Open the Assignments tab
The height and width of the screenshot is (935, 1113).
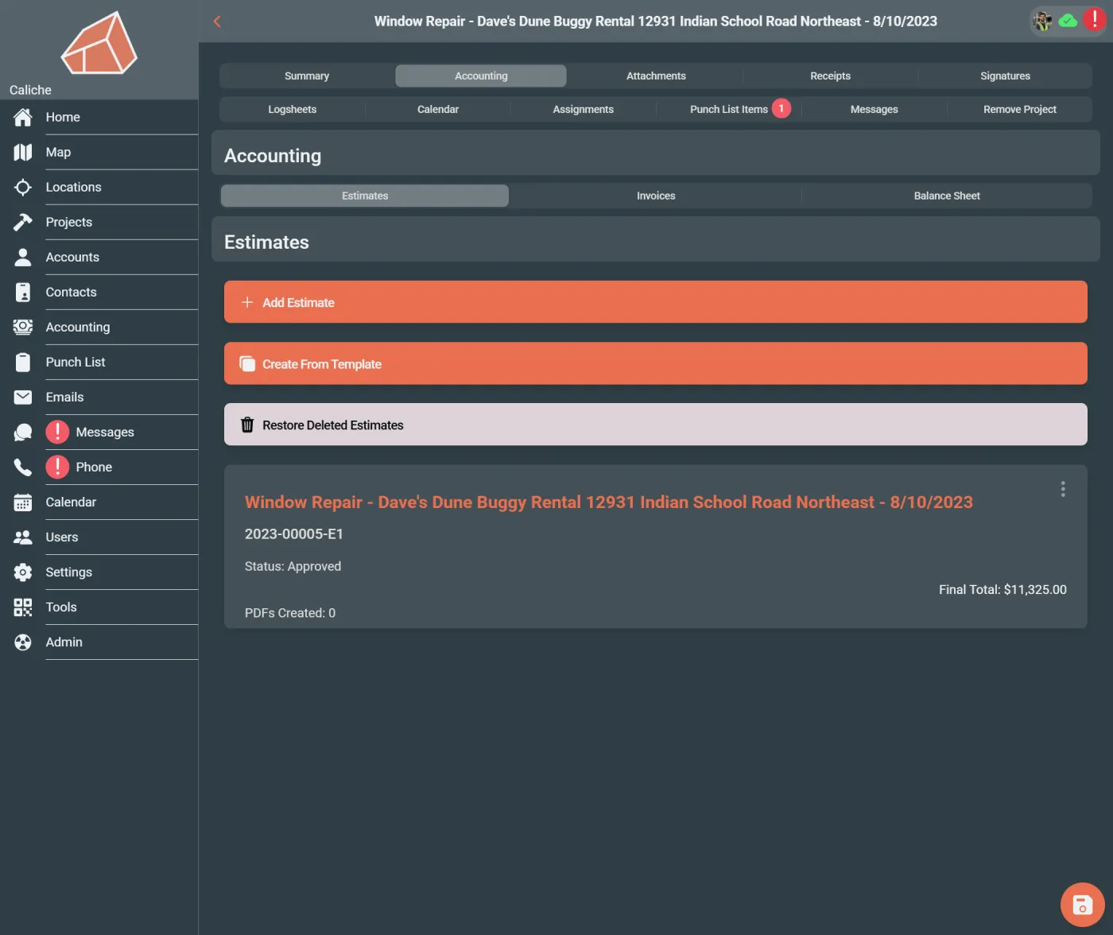584,109
